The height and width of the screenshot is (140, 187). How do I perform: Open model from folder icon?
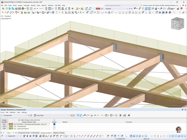6,9
